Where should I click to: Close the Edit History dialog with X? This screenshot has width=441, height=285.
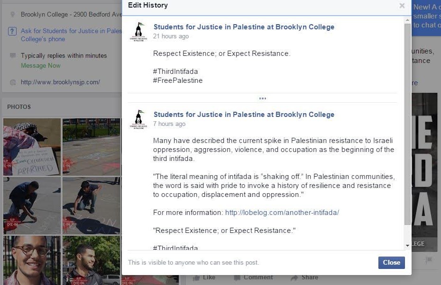pyautogui.click(x=402, y=6)
